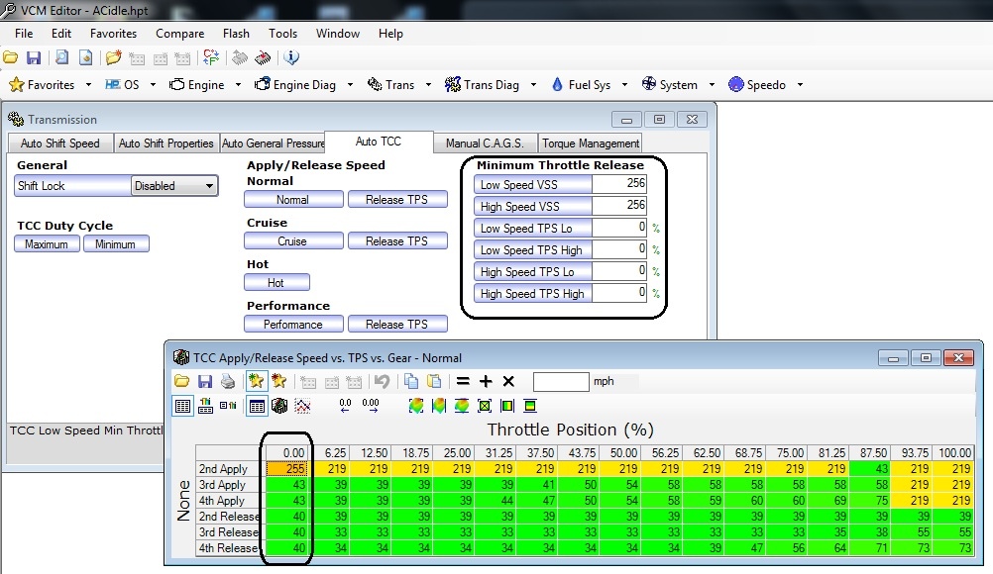
Task: Expand the Trans toolbar dropdown arrow
Action: pyautogui.click(x=429, y=85)
